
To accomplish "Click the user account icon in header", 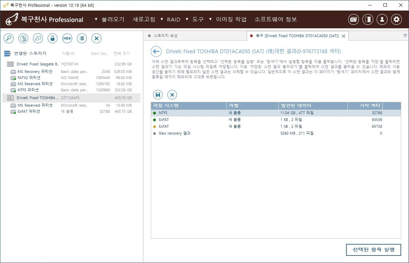I will click(x=382, y=19).
